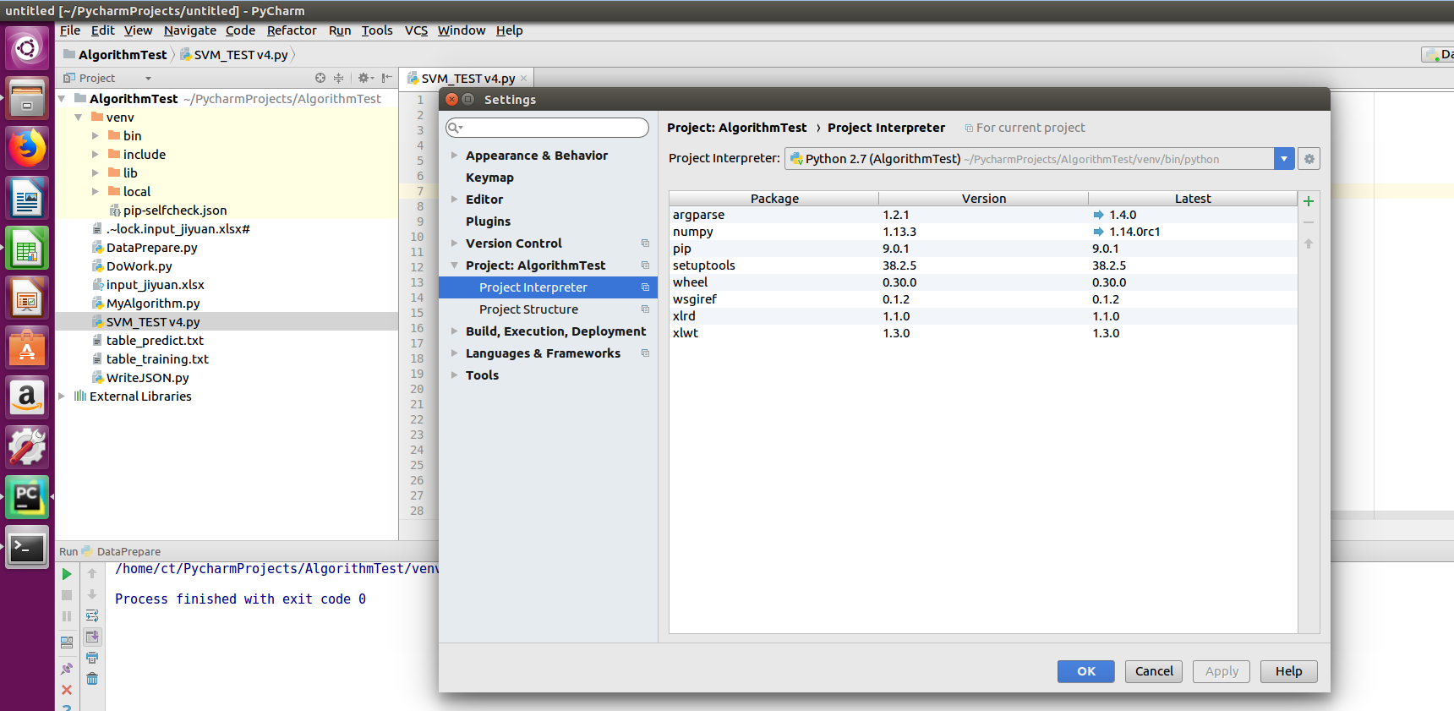The image size is (1454, 711).
Task: Expand External Libraries node
Action: 62,397
